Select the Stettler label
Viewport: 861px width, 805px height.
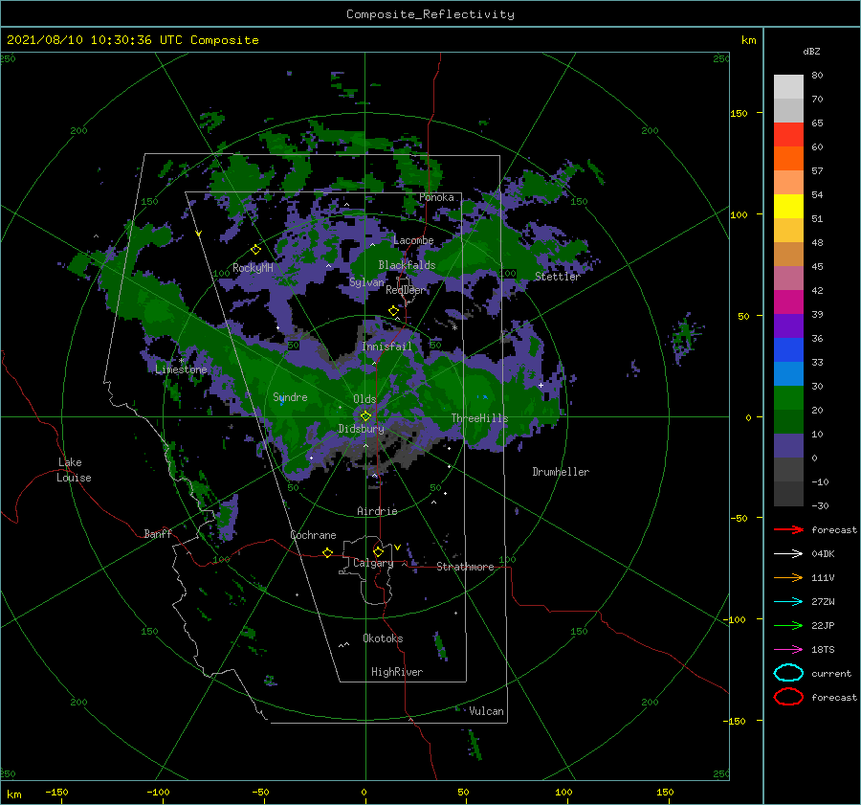[x=558, y=277]
